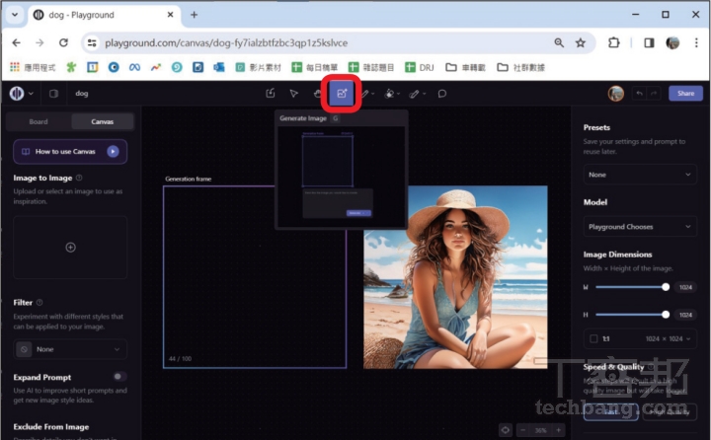Click the Image to Image upload box

(x=70, y=248)
